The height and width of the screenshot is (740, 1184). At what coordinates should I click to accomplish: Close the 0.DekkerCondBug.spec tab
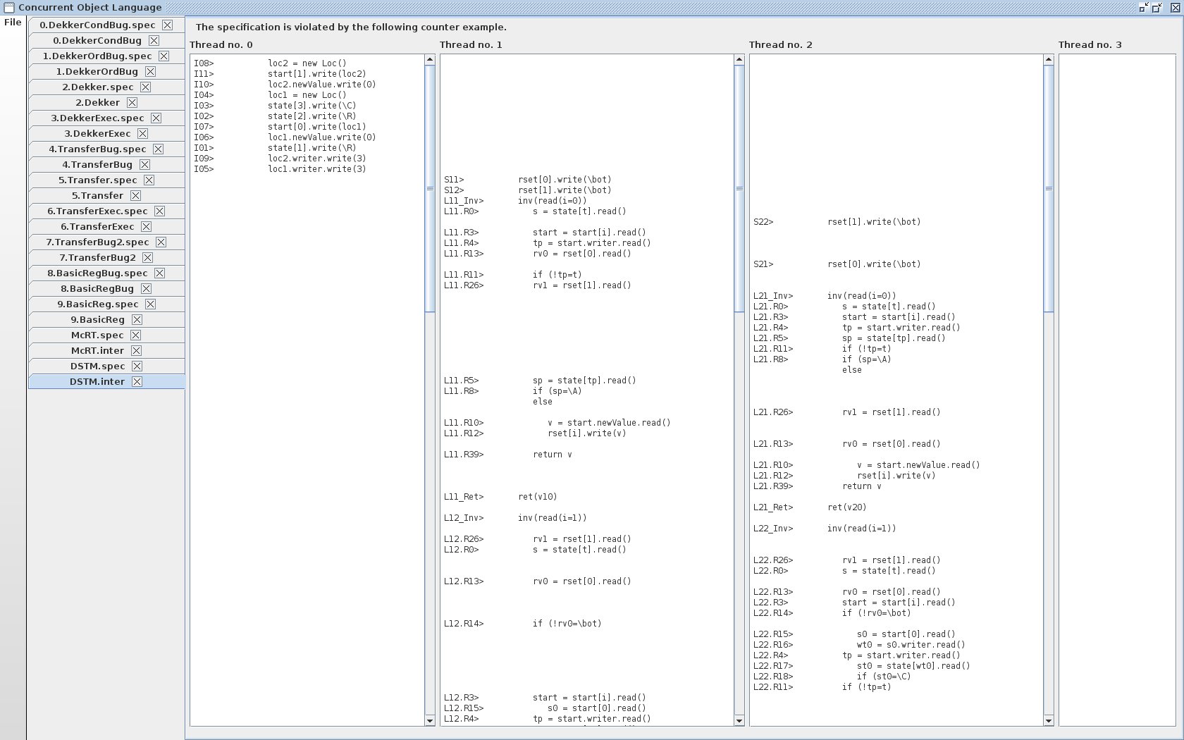167,25
